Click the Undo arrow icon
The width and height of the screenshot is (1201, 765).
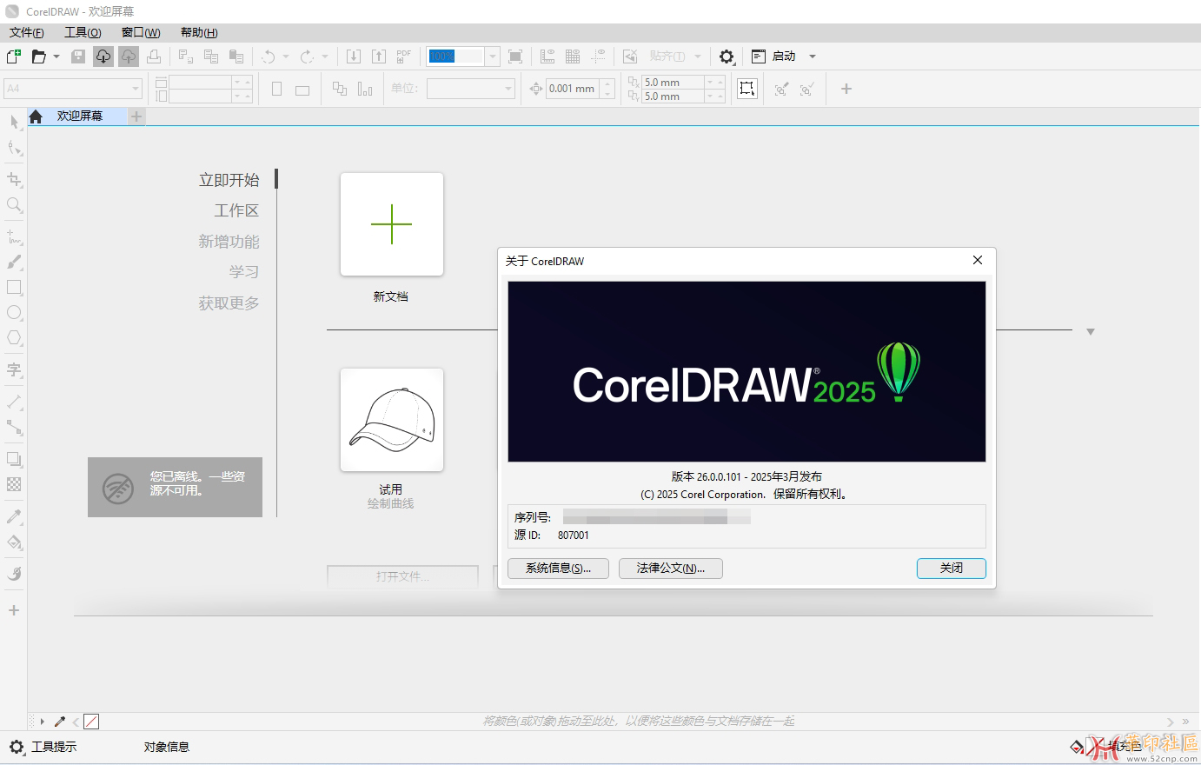pyautogui.click(x=269, y=57)
